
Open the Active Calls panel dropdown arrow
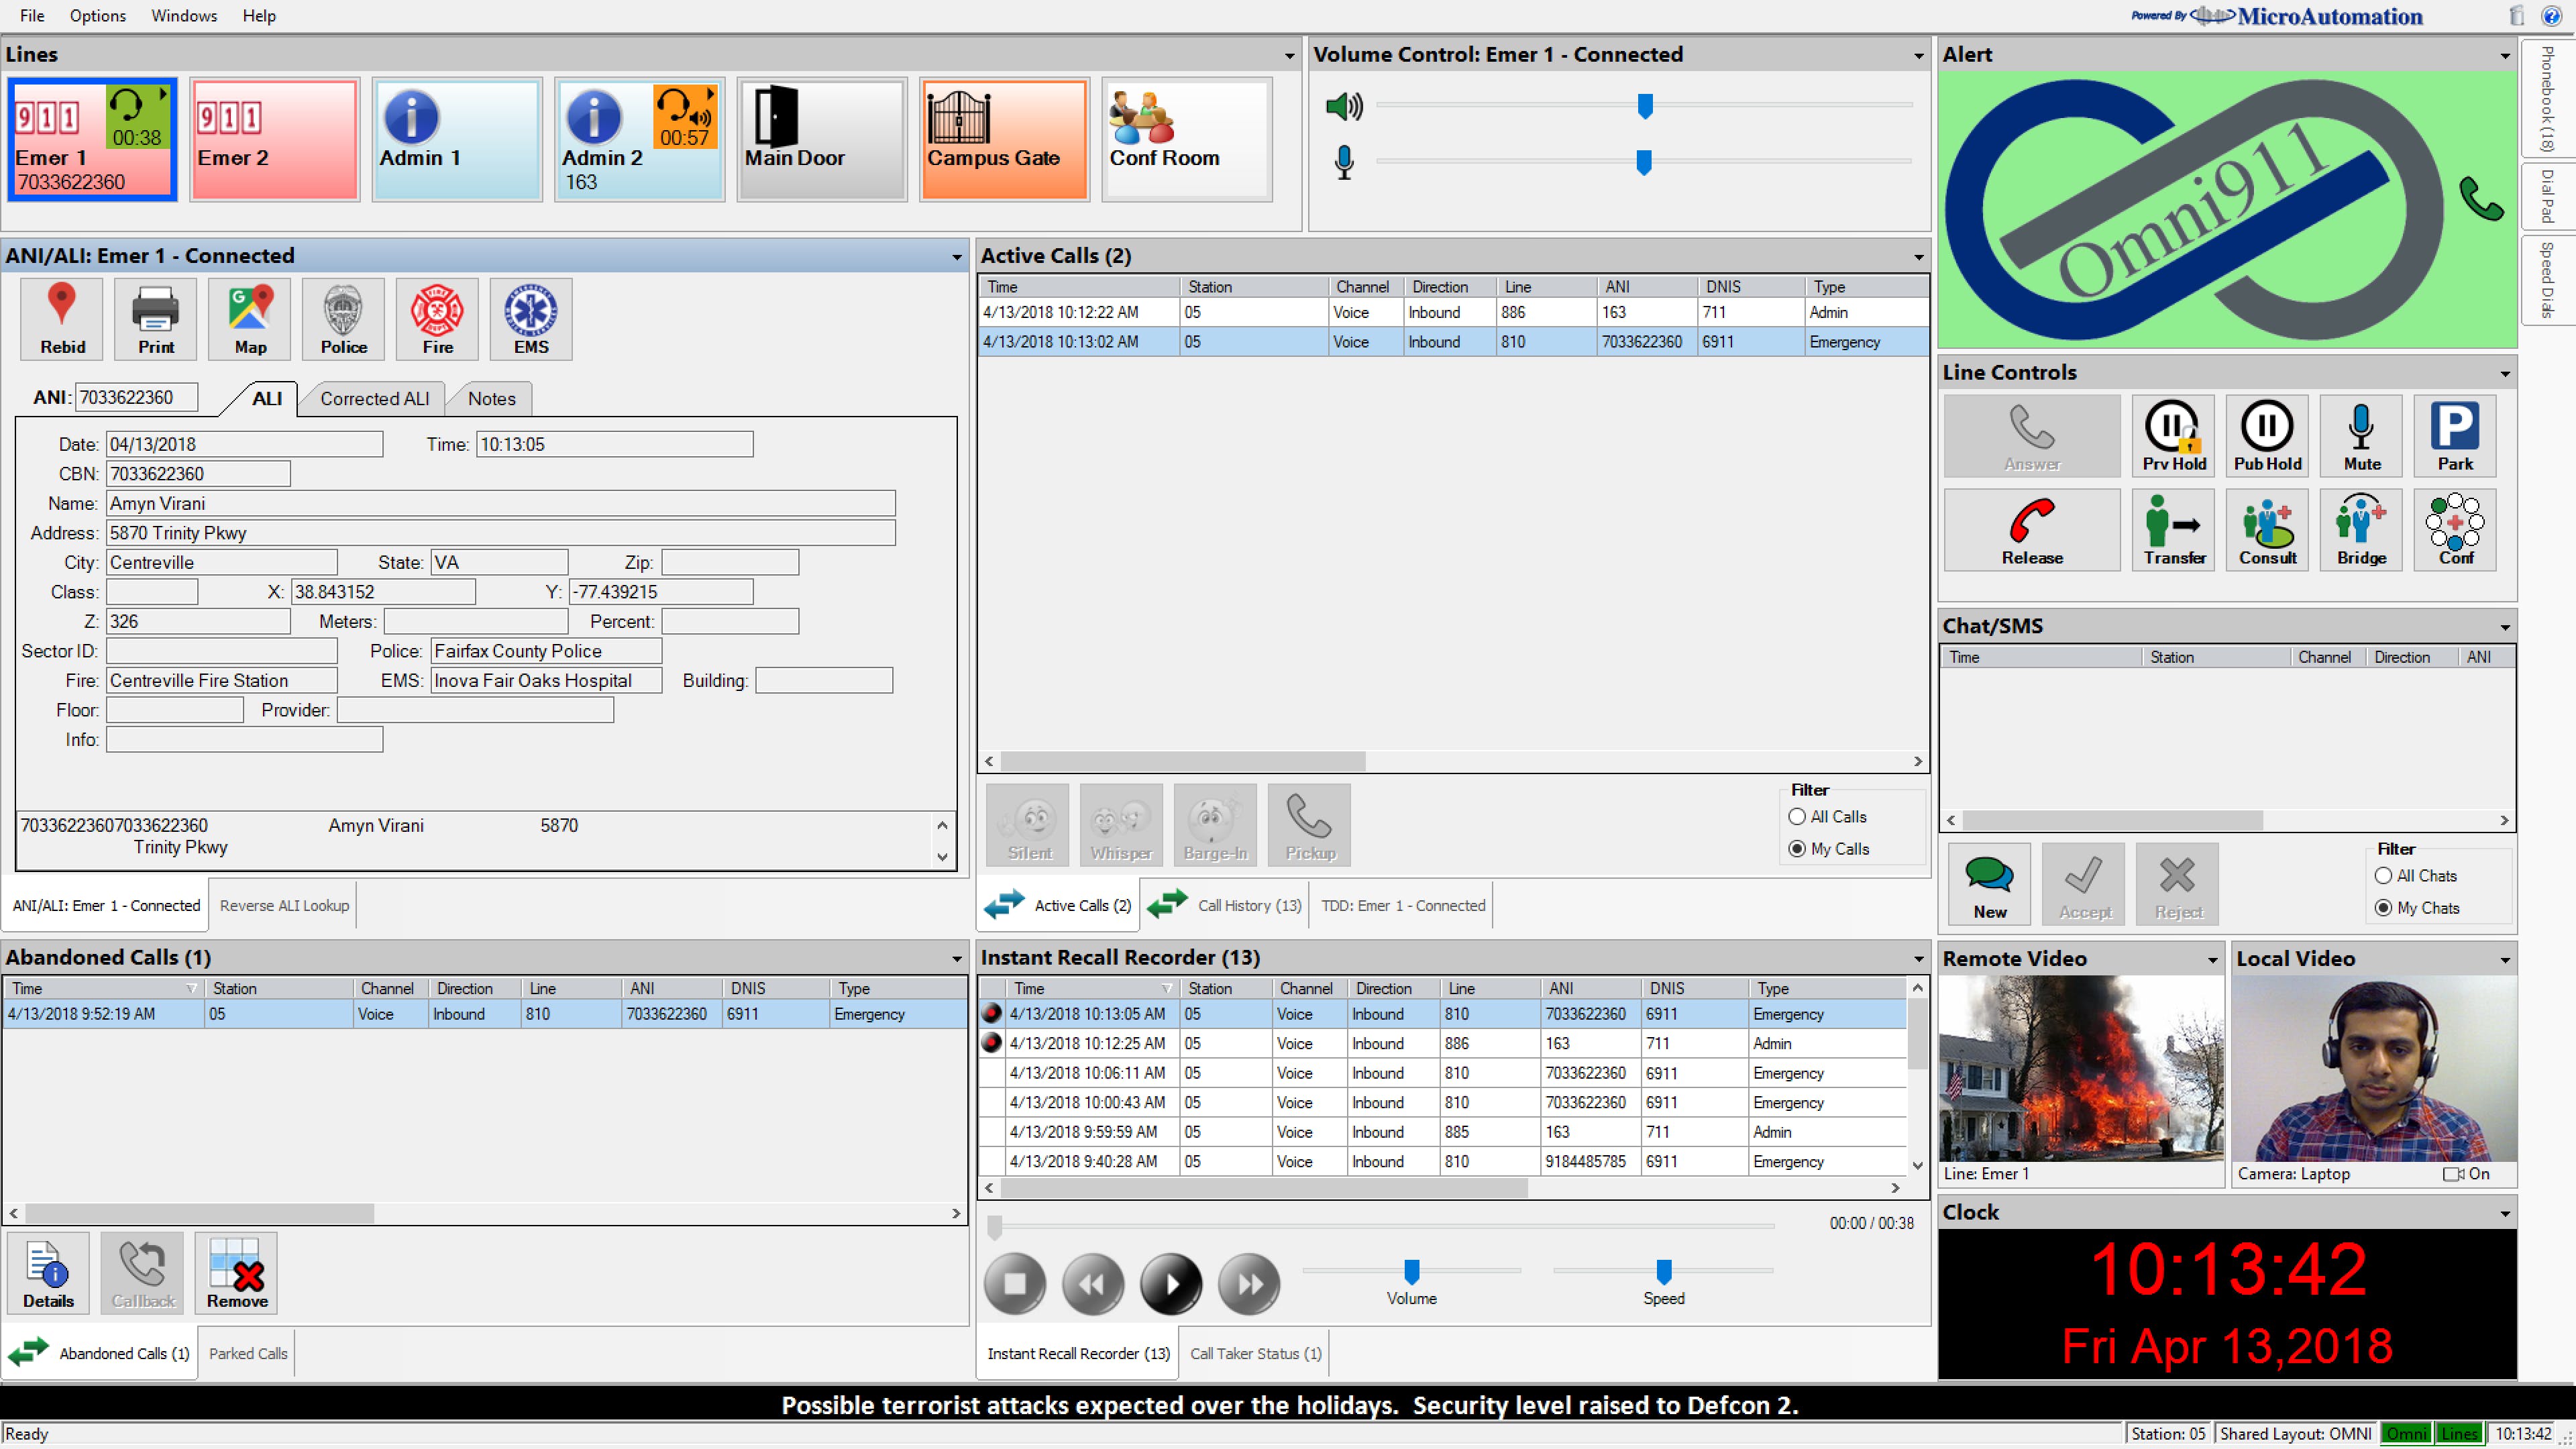pos(1918,257)
